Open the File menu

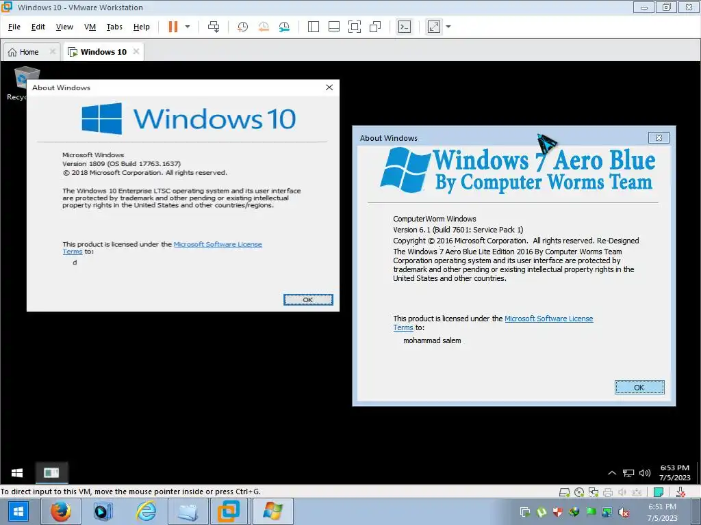tap(14, 27)
